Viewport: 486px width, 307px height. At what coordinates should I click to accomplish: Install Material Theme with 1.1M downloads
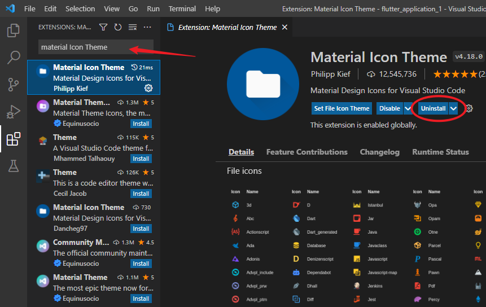click(x=141, y=299)
